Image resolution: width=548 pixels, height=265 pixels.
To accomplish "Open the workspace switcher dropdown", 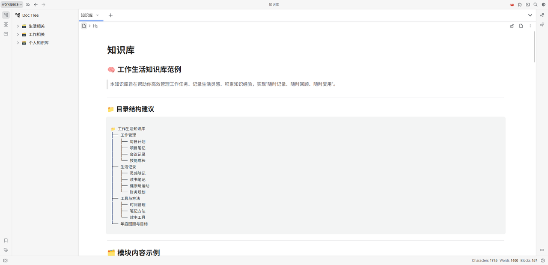I will (x=12, y=4).
